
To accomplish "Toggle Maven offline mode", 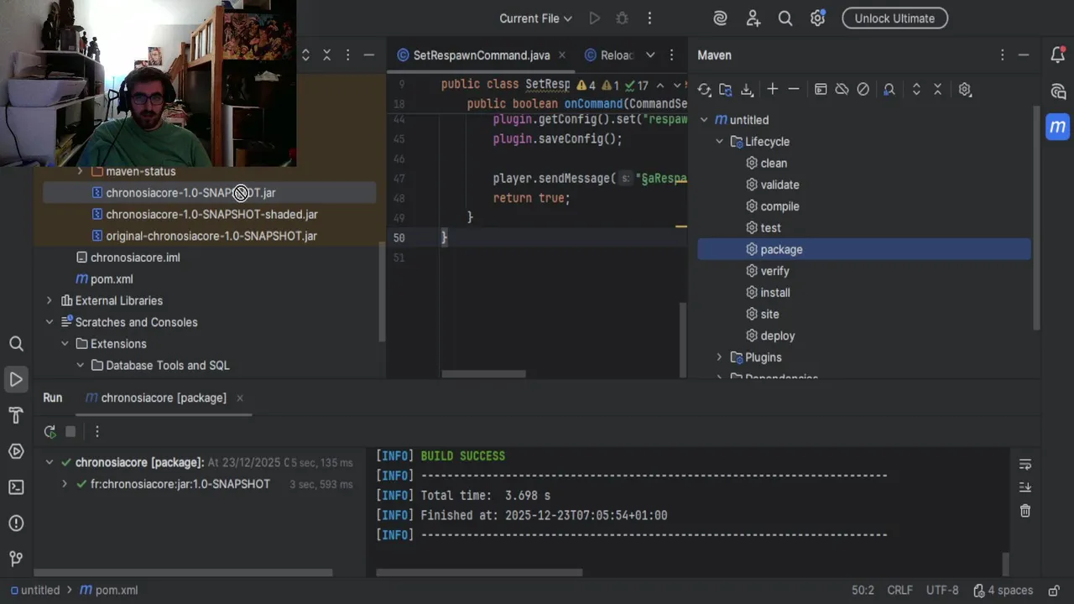I will click(x=842, y=89).
